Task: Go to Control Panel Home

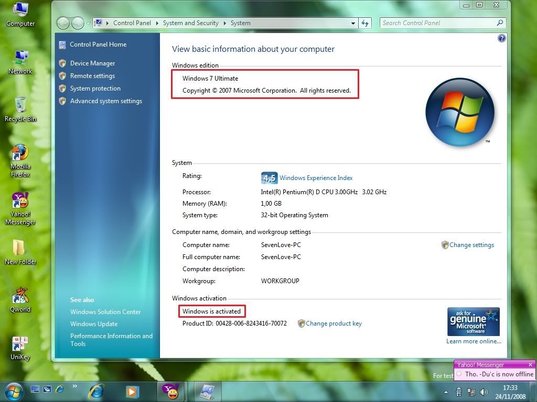Action: [98, 44]
